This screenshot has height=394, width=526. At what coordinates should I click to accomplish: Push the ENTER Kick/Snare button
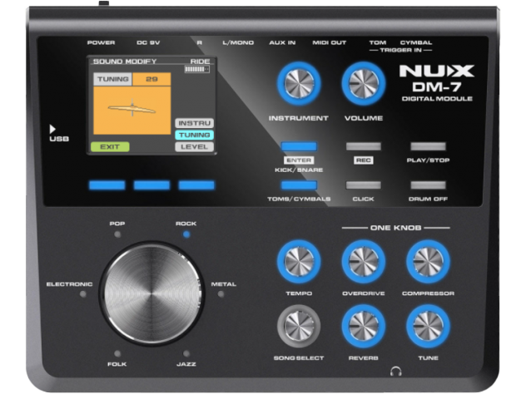pyautogui.click(x=299, y=146)
